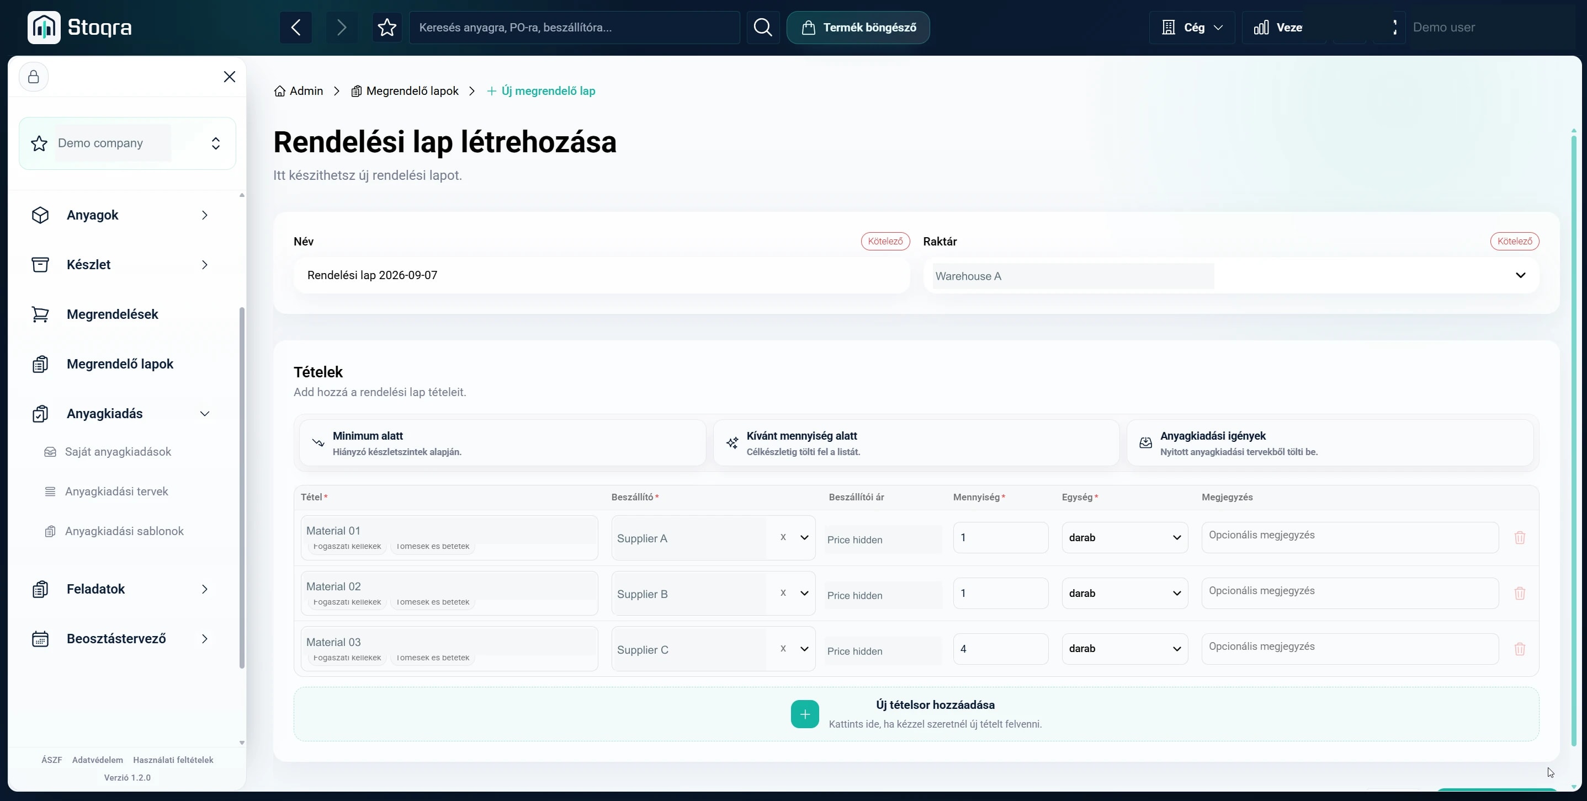This screenshot has width=1587, height=801.
Task: Fill items with Kívánt mennyiség alatt
Action: (916, 442)
